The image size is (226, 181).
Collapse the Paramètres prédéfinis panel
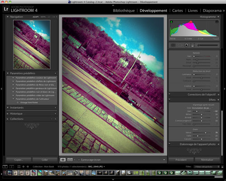[8, 73]
